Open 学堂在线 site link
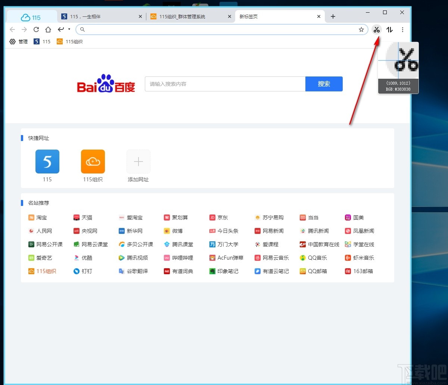The image size is (448, 385). [x=360, y=244]
